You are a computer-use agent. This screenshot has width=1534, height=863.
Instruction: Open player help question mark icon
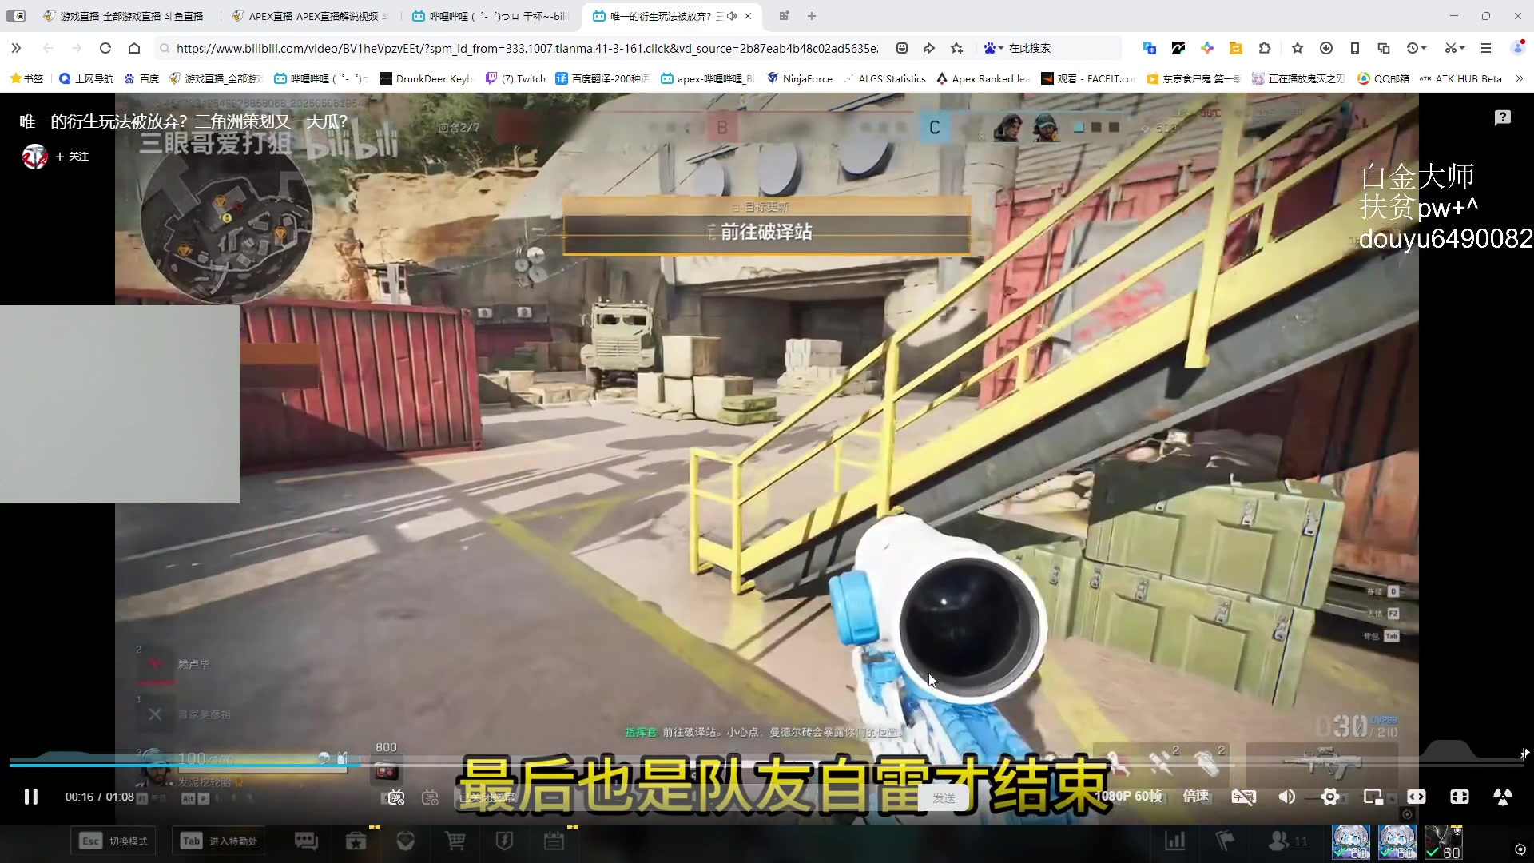click(1503, 118)
